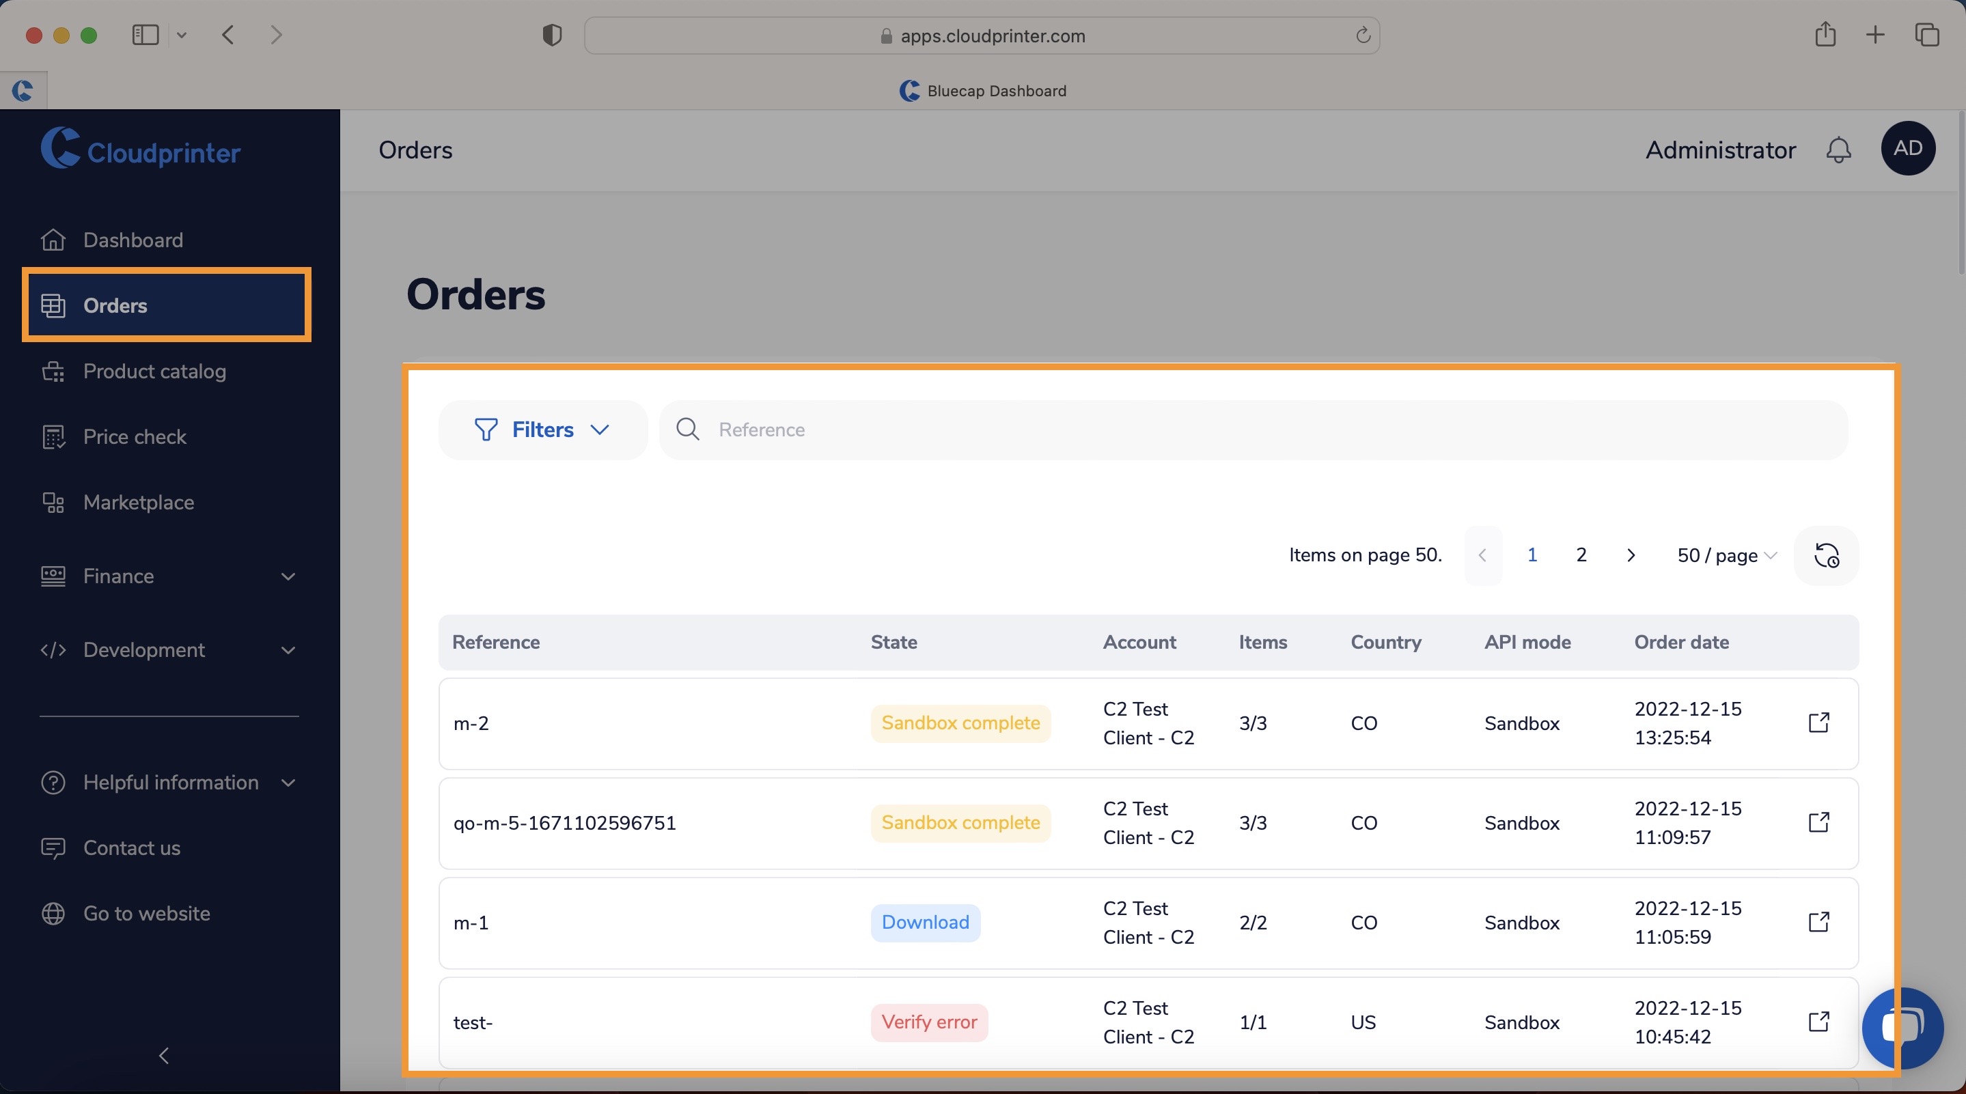The image size is (1966, 1094).
Task: Select the Product catalog icon
Action: [53, 371]
